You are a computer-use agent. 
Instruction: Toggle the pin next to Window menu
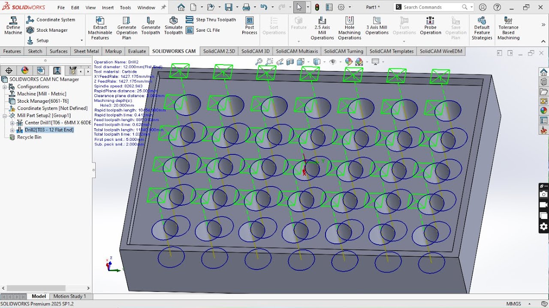click(x=163, y=7)
